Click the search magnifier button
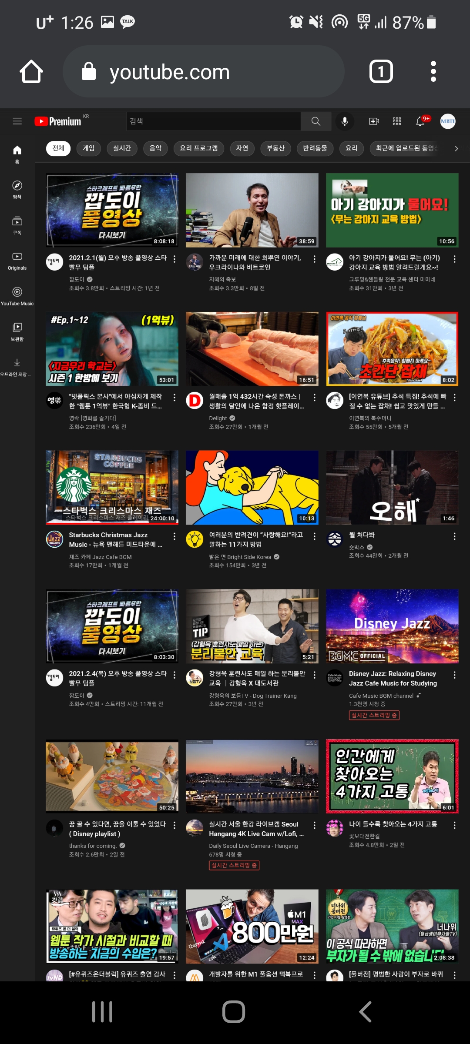470x1044 pixels. click(x=316, y=121)
